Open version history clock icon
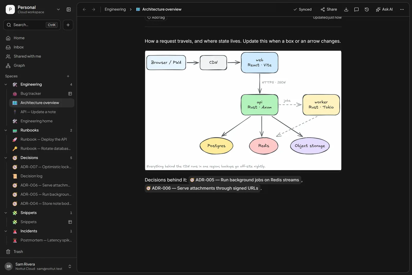 coord(367,10)
